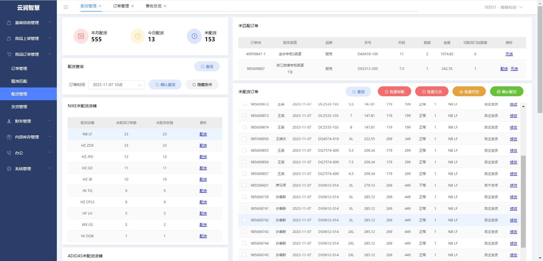Image resolution: width=543 pixels, height=261 pixels.
Task: Switch to the 营收总览 tab
Action: click(x=153, y=6)
